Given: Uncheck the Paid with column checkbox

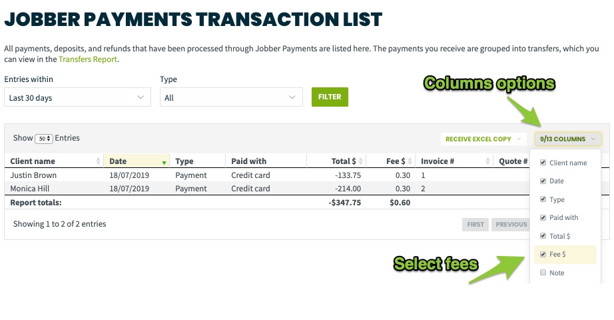Looking at the screenshot, I should 543,217.
